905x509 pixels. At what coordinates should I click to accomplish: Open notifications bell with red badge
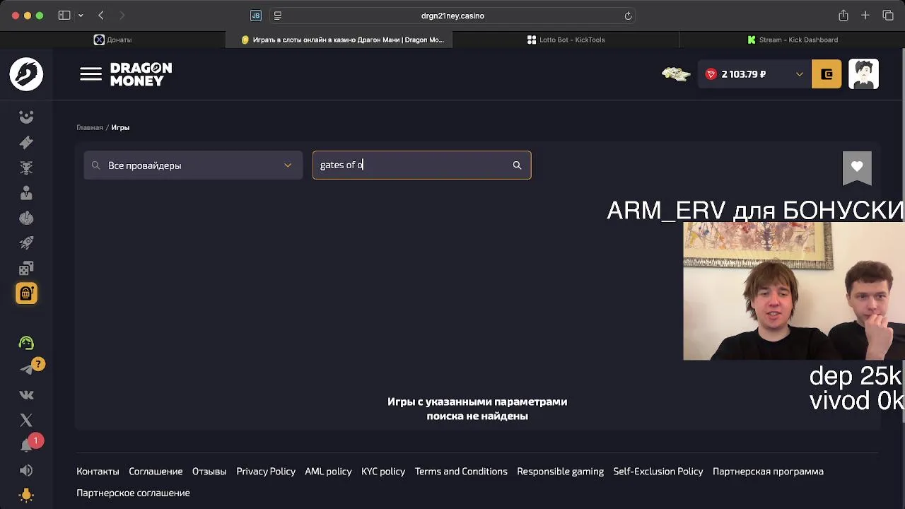point(27,445)
